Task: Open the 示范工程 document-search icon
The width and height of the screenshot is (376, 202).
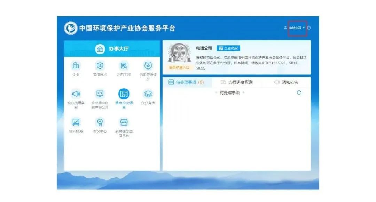Action: tap(124, 66)
